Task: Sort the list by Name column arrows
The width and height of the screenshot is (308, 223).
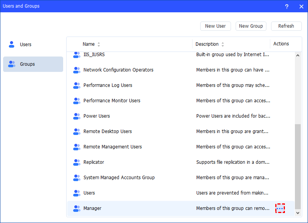Action: [x=99, y=44]
